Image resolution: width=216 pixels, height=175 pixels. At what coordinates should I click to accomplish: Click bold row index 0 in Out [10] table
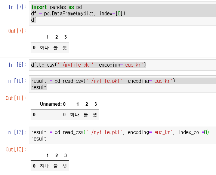click(34, 115)
